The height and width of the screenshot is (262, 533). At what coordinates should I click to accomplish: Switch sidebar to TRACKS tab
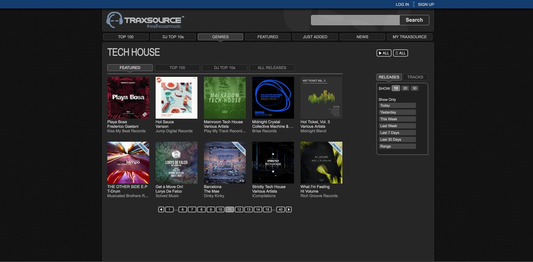click(x=415, y=77)
